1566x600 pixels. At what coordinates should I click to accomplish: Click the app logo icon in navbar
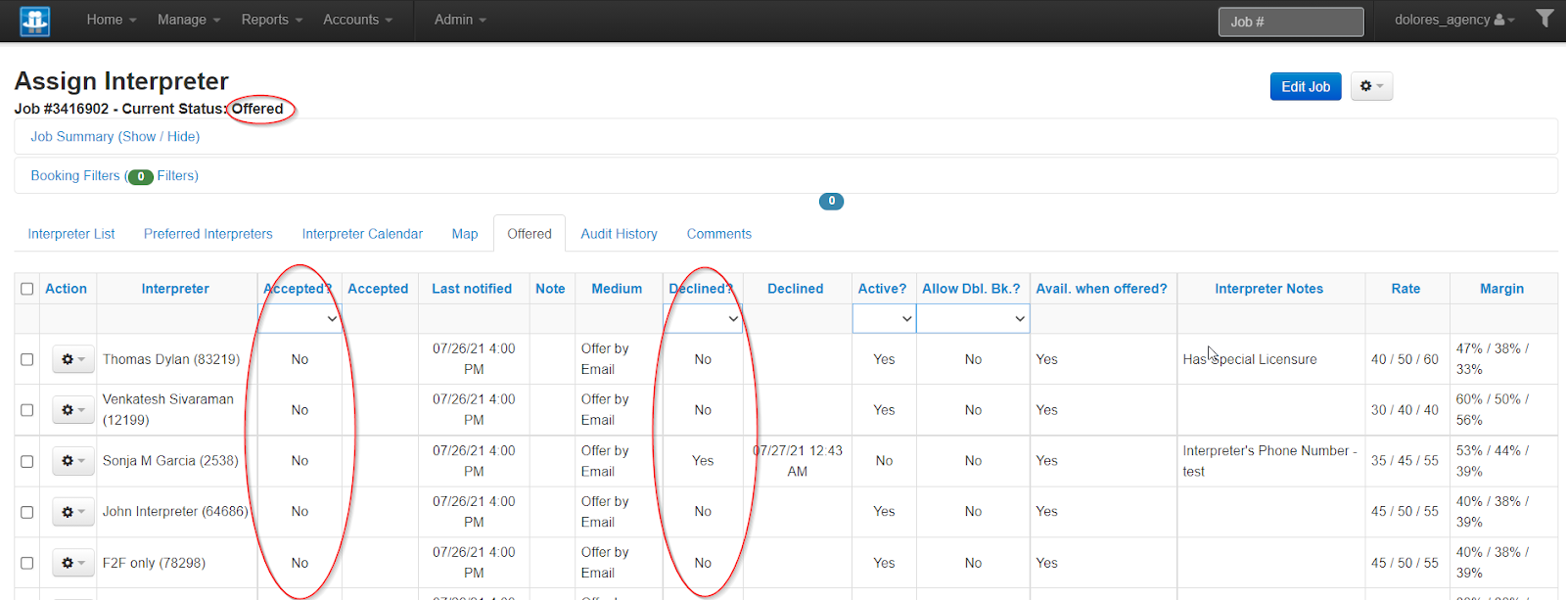(x=35, y=21)
